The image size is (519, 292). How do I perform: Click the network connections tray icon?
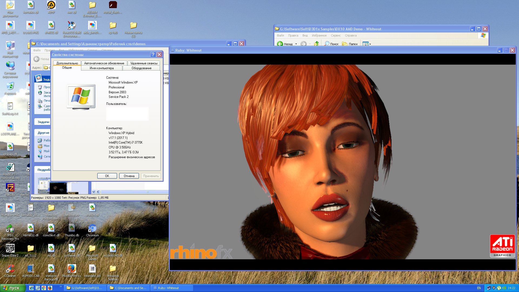pyautogui.click(x=489, y=288)
